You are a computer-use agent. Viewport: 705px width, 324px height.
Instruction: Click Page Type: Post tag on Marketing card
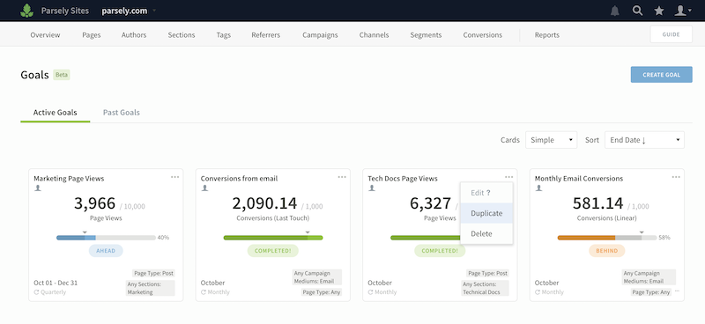[x=153, y=273]
